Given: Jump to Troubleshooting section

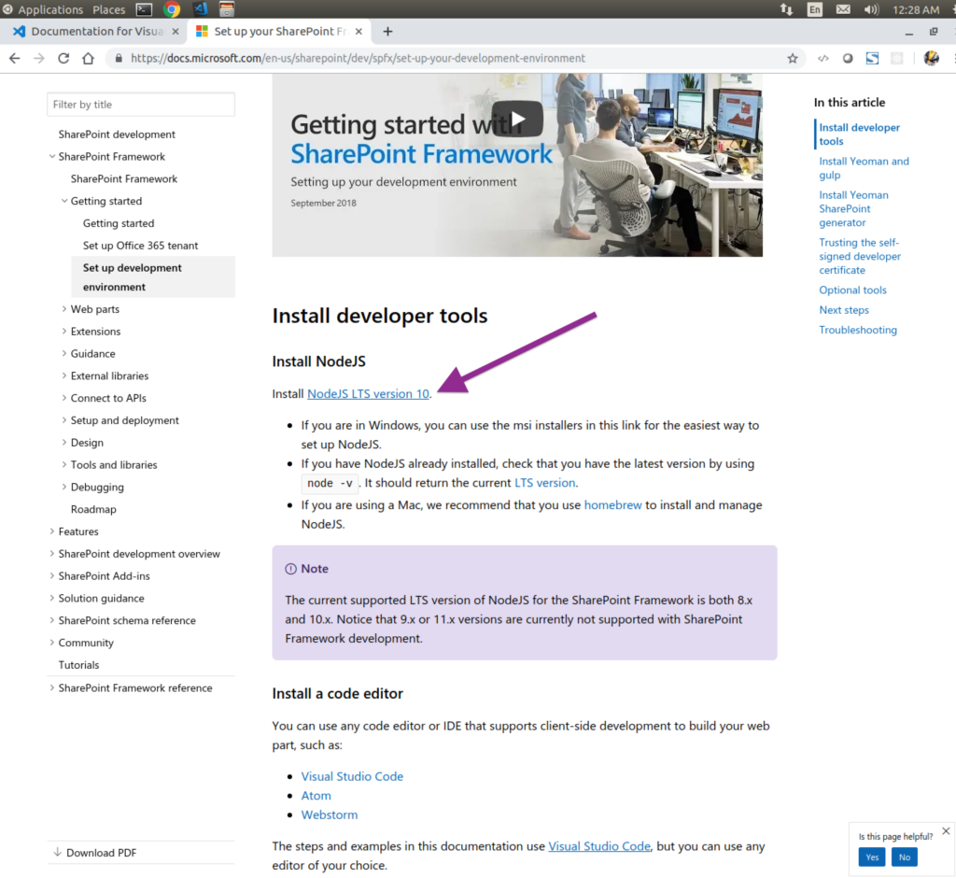Looking at the screenshot, I should tap(858, 330).
